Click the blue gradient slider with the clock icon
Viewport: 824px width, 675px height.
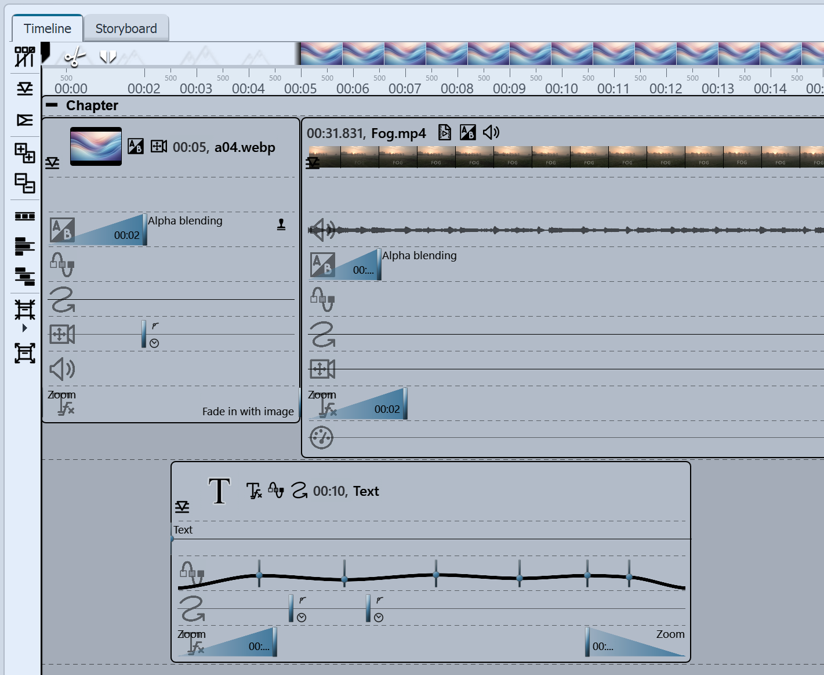point(144,335)
